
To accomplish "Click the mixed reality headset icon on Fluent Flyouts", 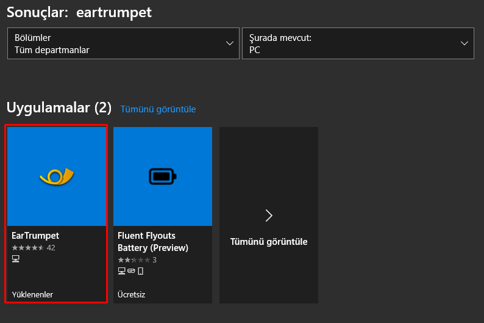I will [131, 270].
